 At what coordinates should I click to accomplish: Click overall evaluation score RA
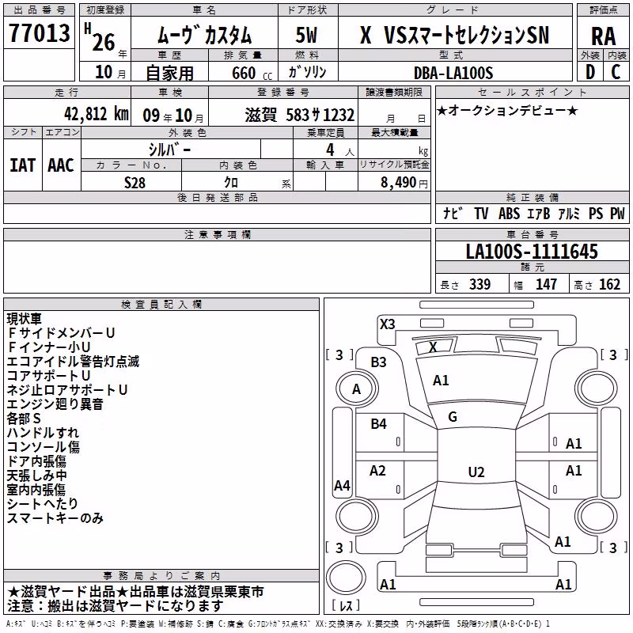(604, 36)
